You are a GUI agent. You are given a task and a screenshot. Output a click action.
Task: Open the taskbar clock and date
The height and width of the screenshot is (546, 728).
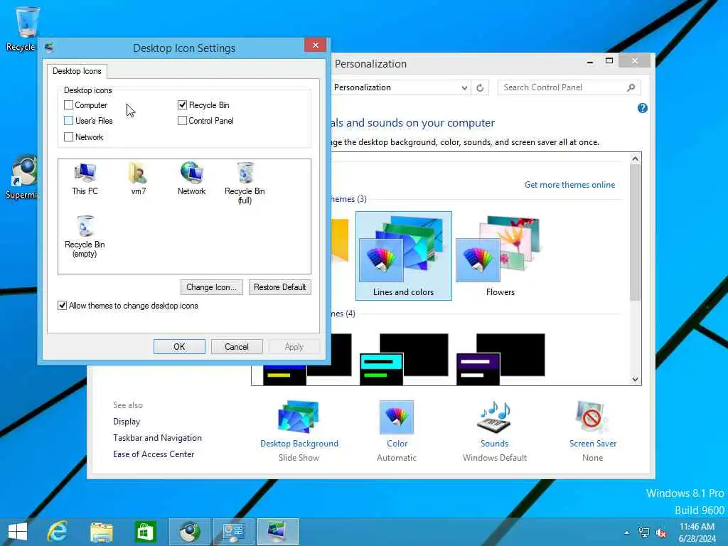697,532
